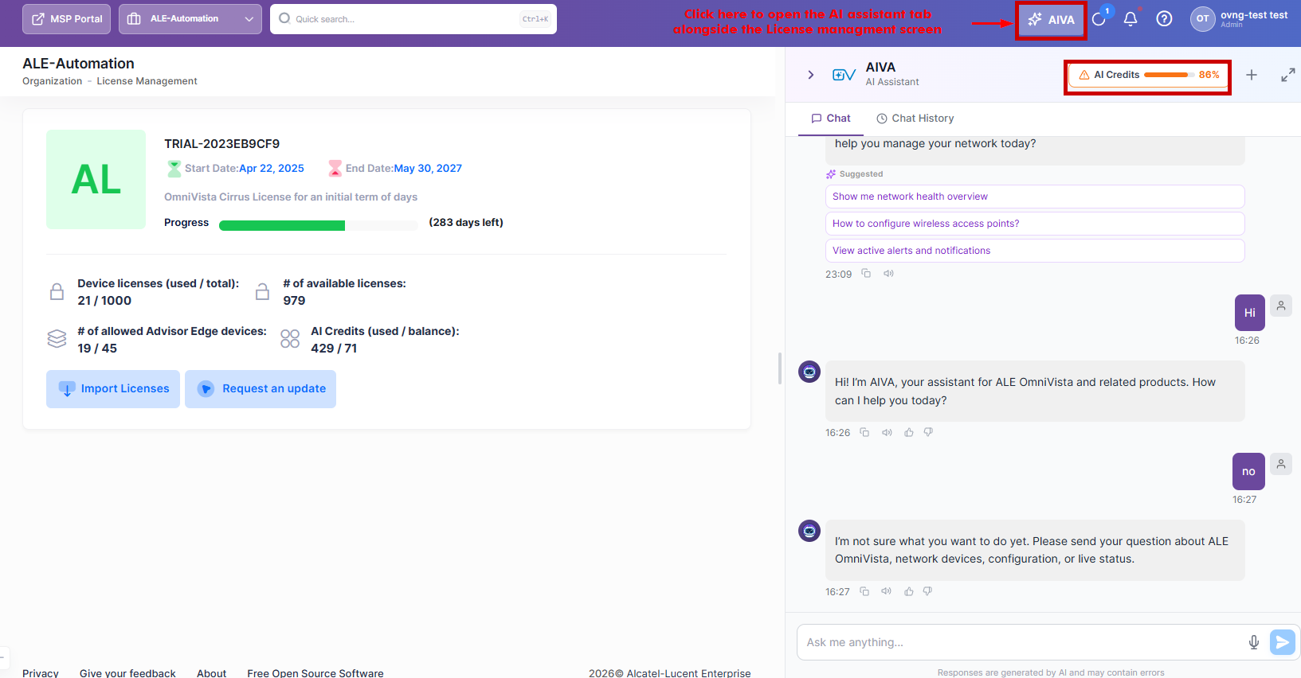Switch to the Chat tab
Viewport: 1301px width, 678px height.
click(x=831, y=119)
